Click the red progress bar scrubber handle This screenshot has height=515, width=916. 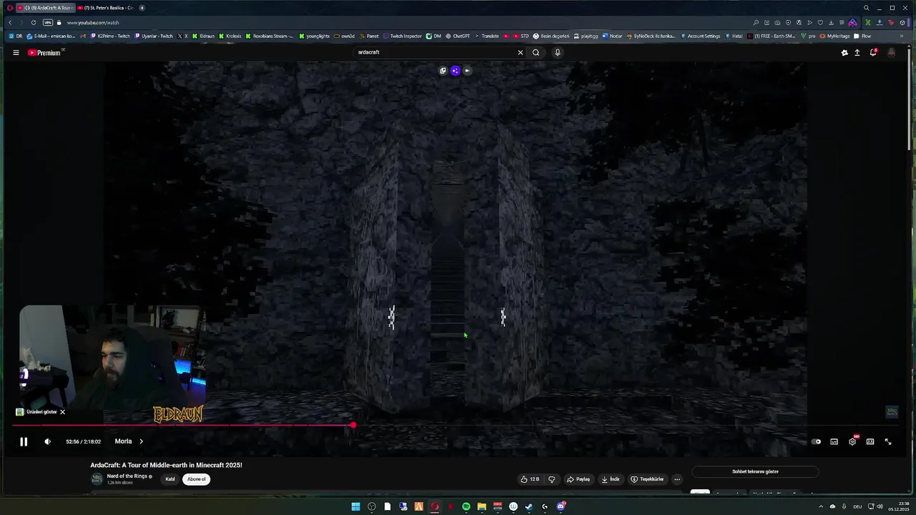pyautogui.click(x=353, y=426)
